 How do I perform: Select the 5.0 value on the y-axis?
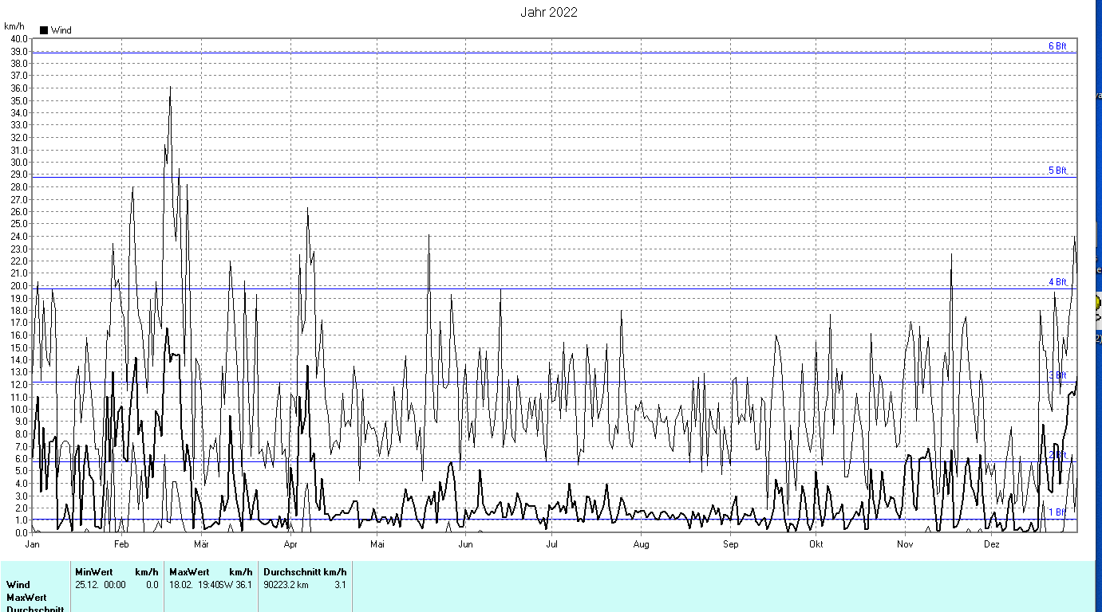click(x=22, y=471)
